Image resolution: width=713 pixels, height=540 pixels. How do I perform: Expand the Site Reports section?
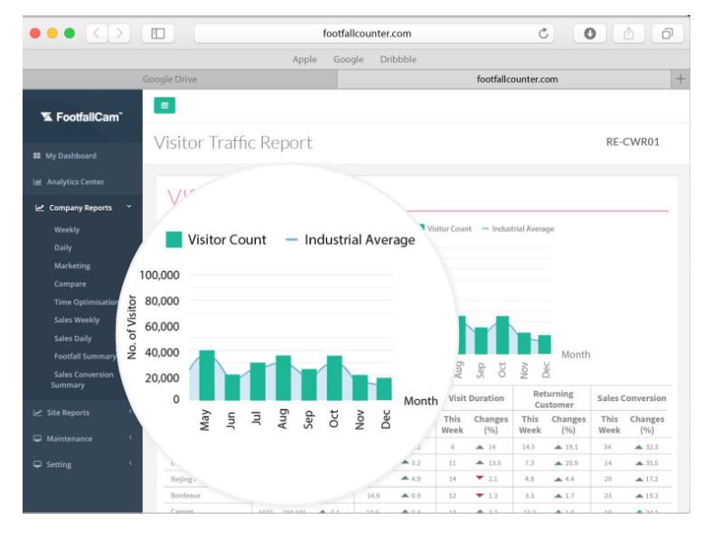[130, 413]
